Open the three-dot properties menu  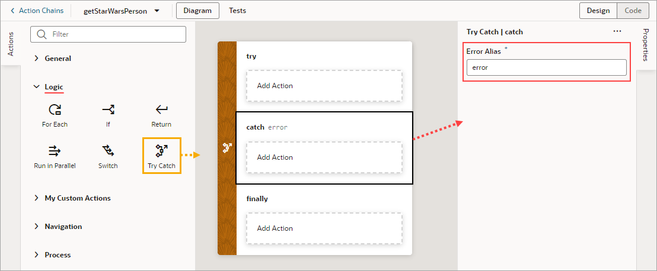(617, 31)
